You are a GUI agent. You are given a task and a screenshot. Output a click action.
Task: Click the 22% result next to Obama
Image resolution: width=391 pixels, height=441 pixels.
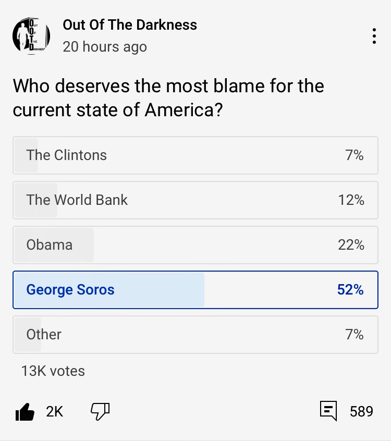pos(351,245)
